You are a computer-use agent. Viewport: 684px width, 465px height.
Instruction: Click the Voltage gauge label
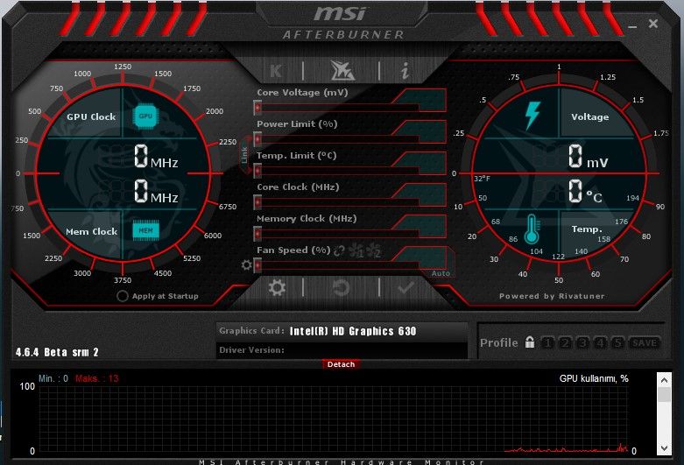589,116
